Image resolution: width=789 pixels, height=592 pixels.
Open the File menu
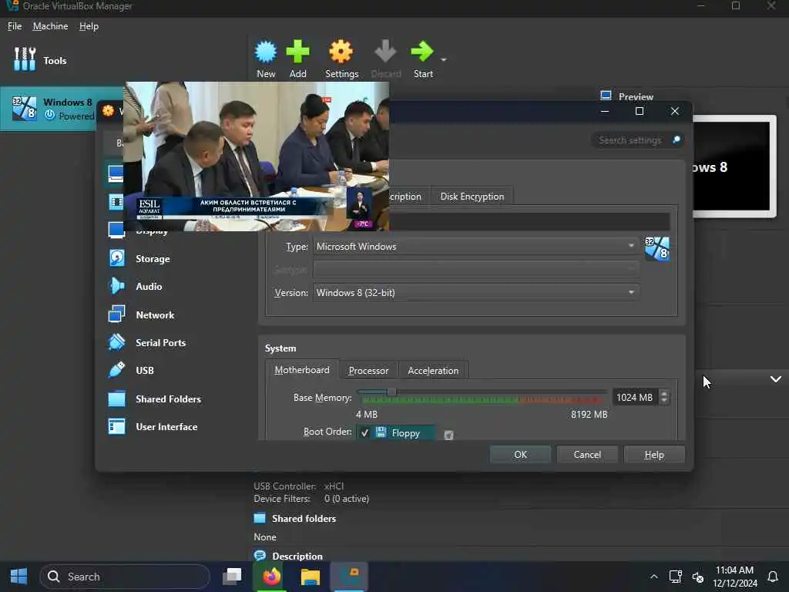14,25
